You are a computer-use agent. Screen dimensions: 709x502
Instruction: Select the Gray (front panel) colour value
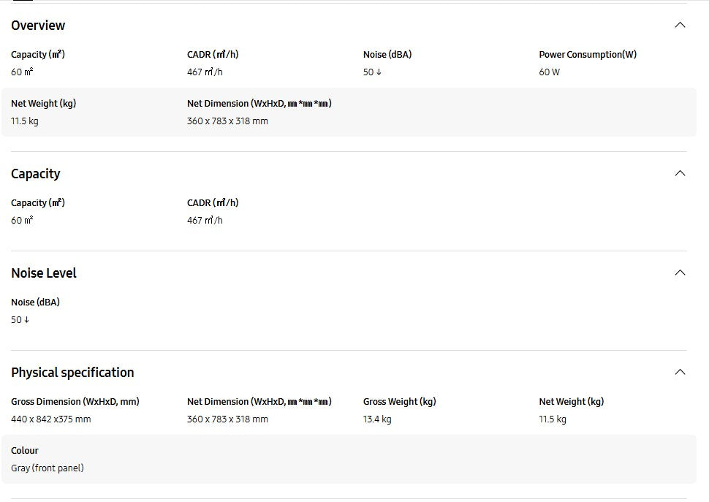tap(48, 468)
